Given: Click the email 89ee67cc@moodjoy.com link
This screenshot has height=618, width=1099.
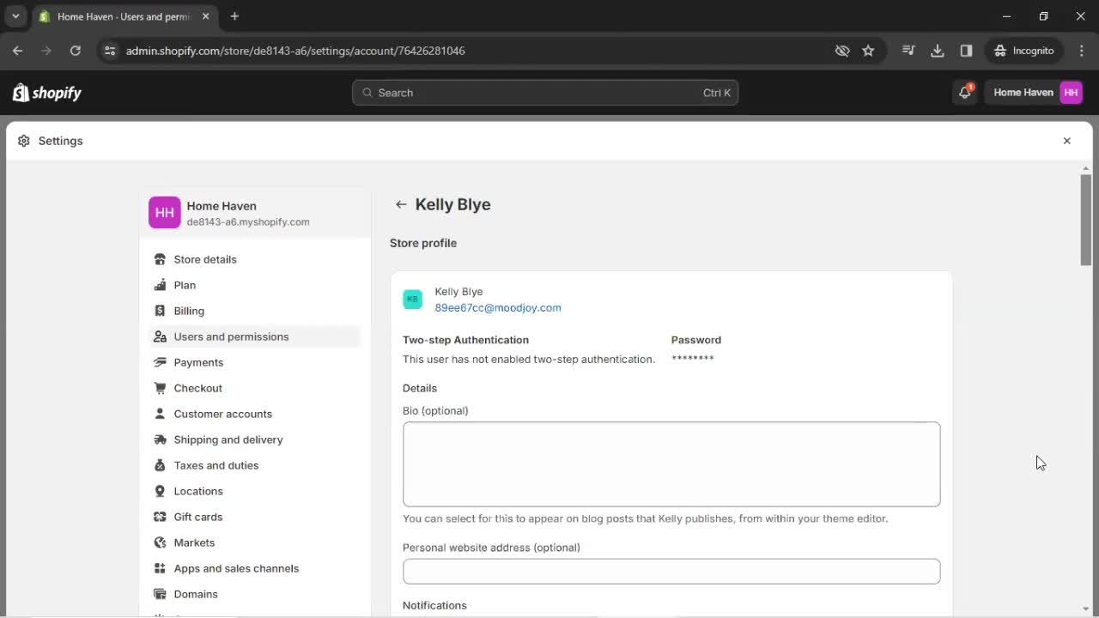Looking at the screenshot, I should click(x=498, y=307).
